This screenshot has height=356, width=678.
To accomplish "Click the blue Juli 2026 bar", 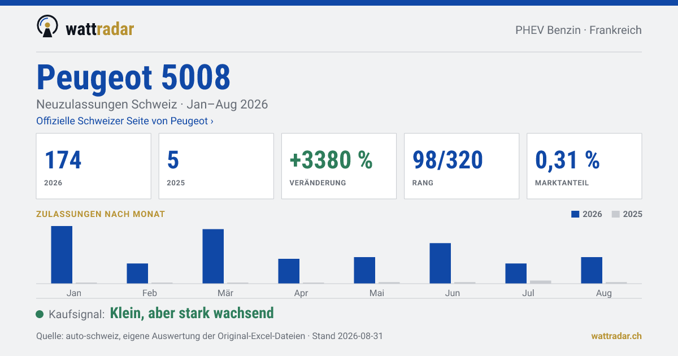I will (x=516, y=273).
